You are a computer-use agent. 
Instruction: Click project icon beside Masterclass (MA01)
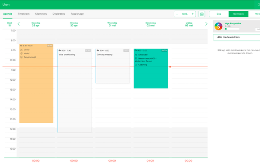pyautogui.click(x=136, y=59)
